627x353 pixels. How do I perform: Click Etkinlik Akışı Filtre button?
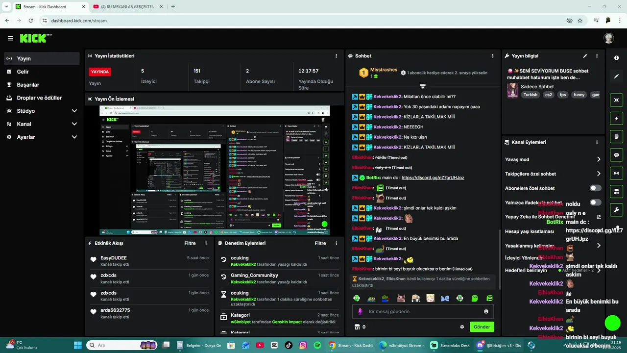click(x=190, y=243)
